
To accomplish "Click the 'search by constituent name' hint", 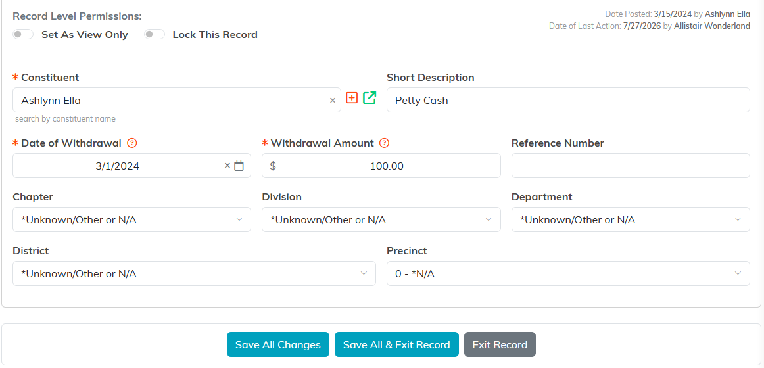I will [65, 119].
